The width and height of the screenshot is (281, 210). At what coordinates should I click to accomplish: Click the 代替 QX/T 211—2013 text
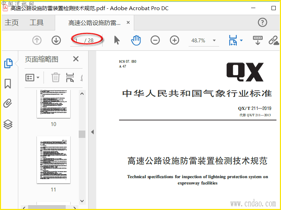click(255, 115)
